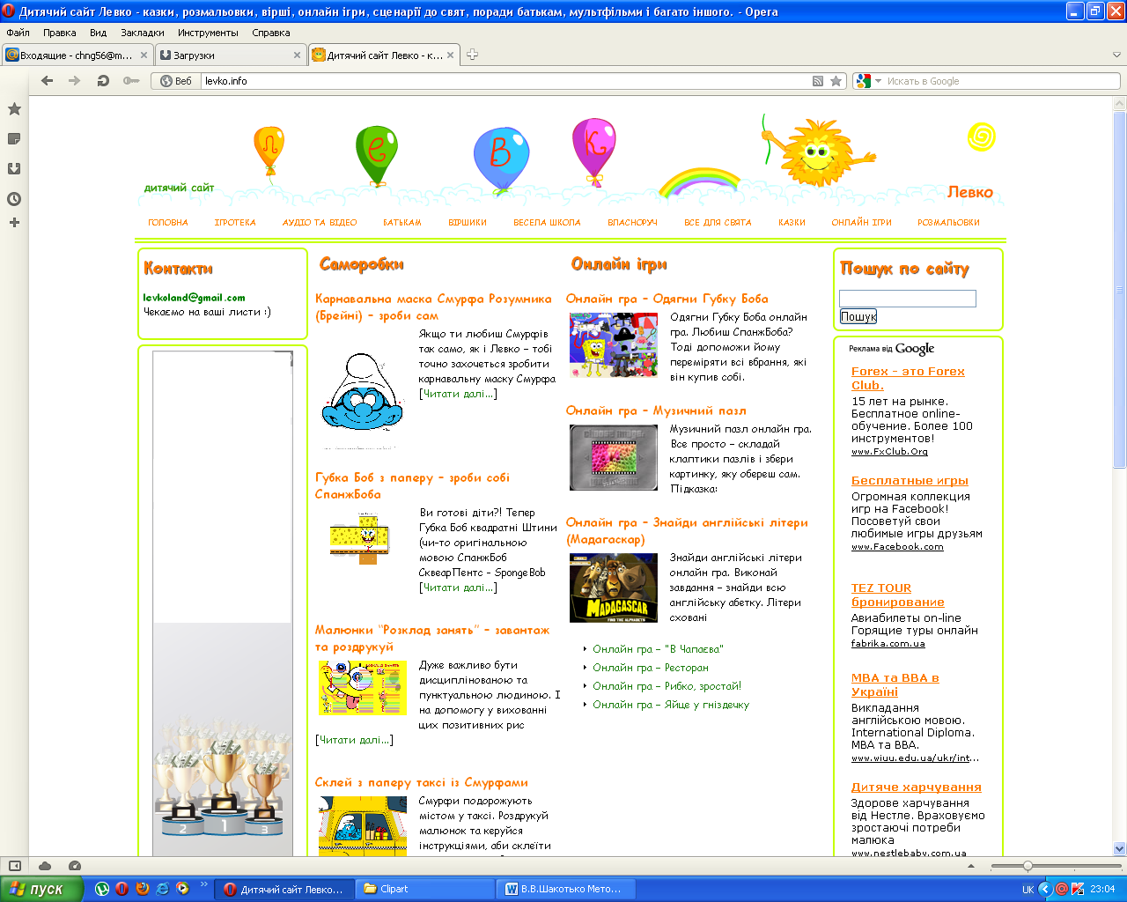Click the Пошук search button
Viewport: 1127px width, 902px height.
click(858, 316)
